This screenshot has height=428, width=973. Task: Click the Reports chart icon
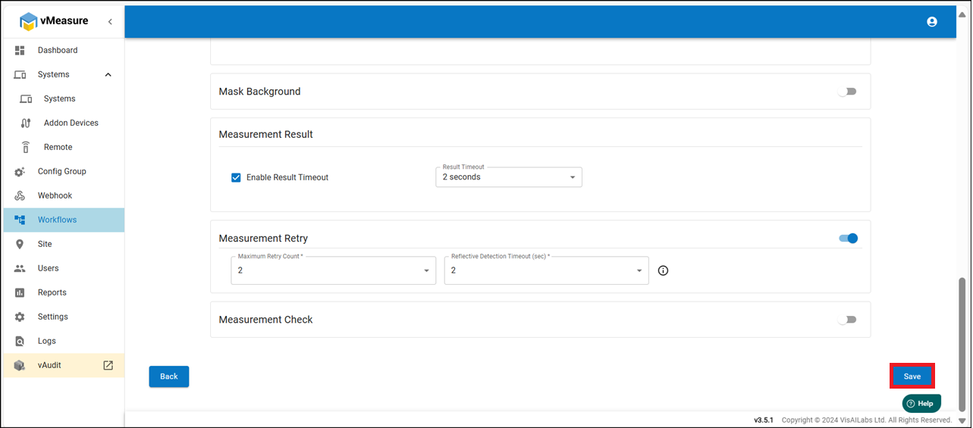(20, 292)
